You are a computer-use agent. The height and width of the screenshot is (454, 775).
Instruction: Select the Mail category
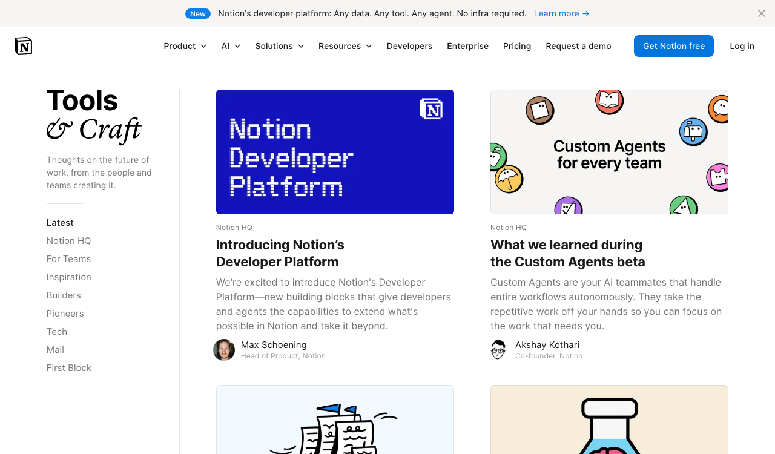tap(55, 350)
